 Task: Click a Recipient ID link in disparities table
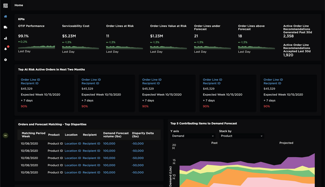click(x=92, y=143)
